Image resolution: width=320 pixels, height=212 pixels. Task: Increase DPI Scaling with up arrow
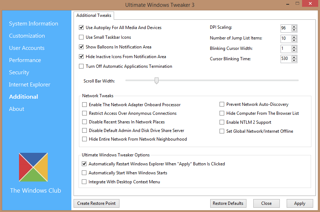pyautogui.click(x=294, y=27)
